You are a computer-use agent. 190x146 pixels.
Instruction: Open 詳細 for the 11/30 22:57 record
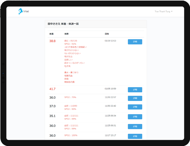(x=135, y=98)
